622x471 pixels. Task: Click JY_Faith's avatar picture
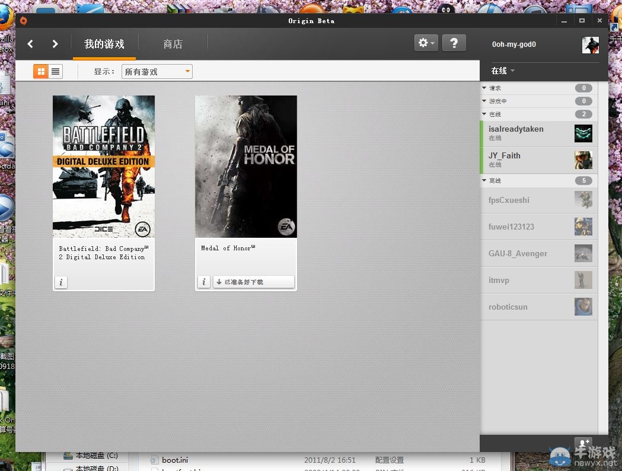click(583, 160)
